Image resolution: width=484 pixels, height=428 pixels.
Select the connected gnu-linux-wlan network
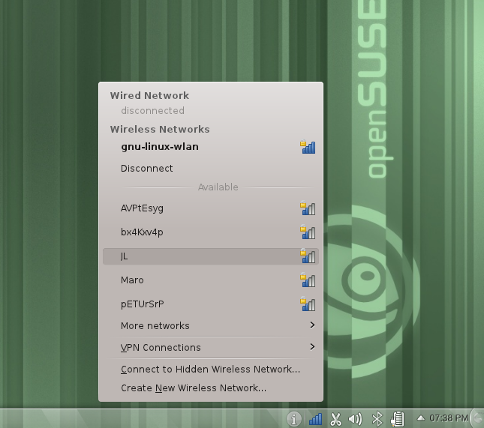coord(211,147)
